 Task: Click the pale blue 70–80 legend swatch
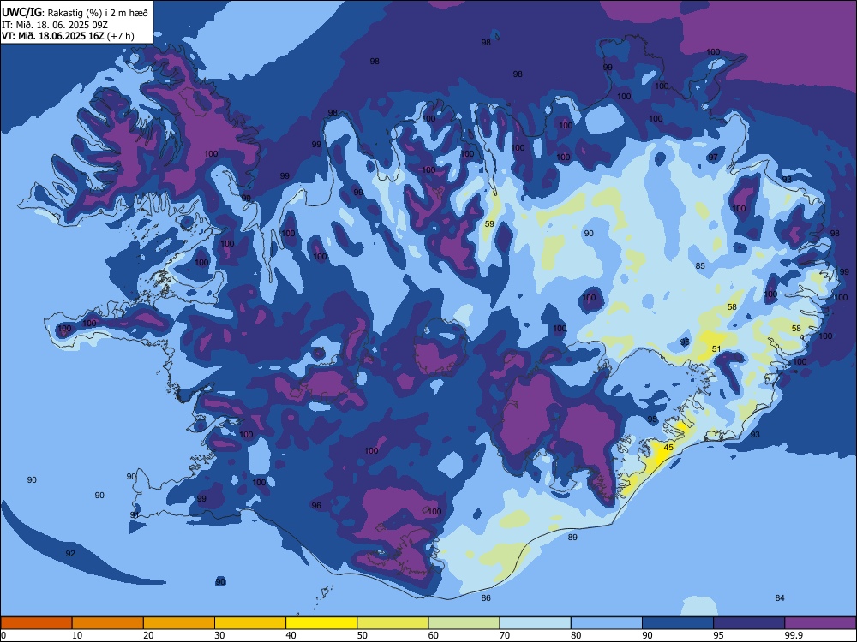click(535, 623)
